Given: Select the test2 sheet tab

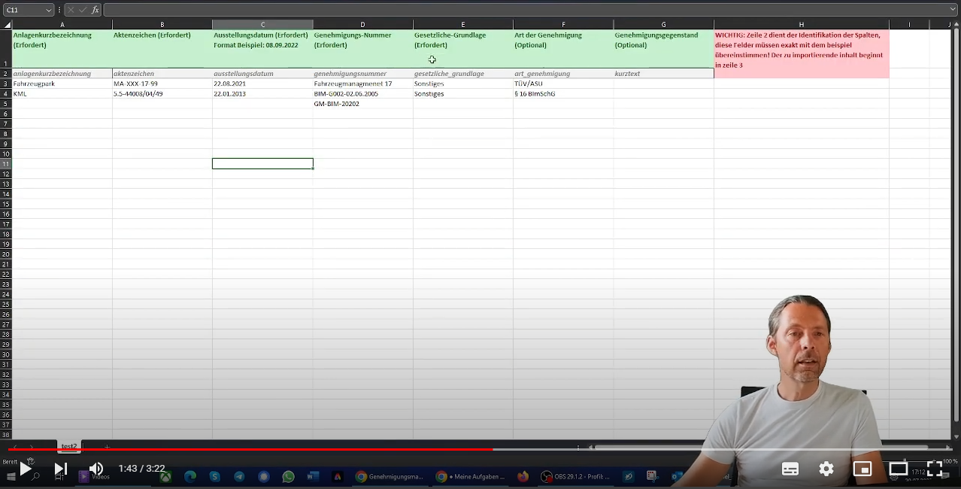Looking at the screenshot, I should pyautogui.click(x=69, y=446).
